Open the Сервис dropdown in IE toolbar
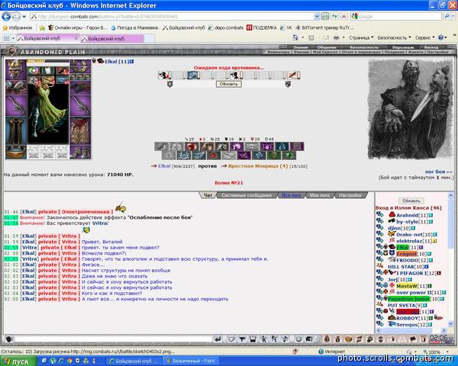This screenshot has height=366, width=458. [x=424, y=37]
